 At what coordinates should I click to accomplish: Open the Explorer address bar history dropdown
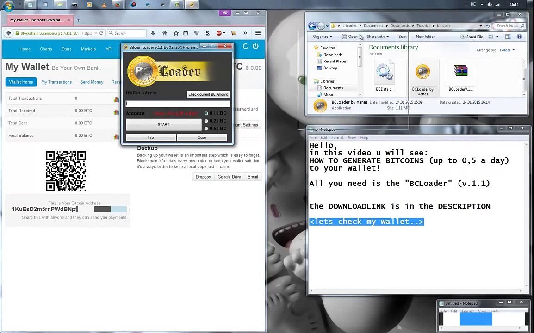[480, 25]
